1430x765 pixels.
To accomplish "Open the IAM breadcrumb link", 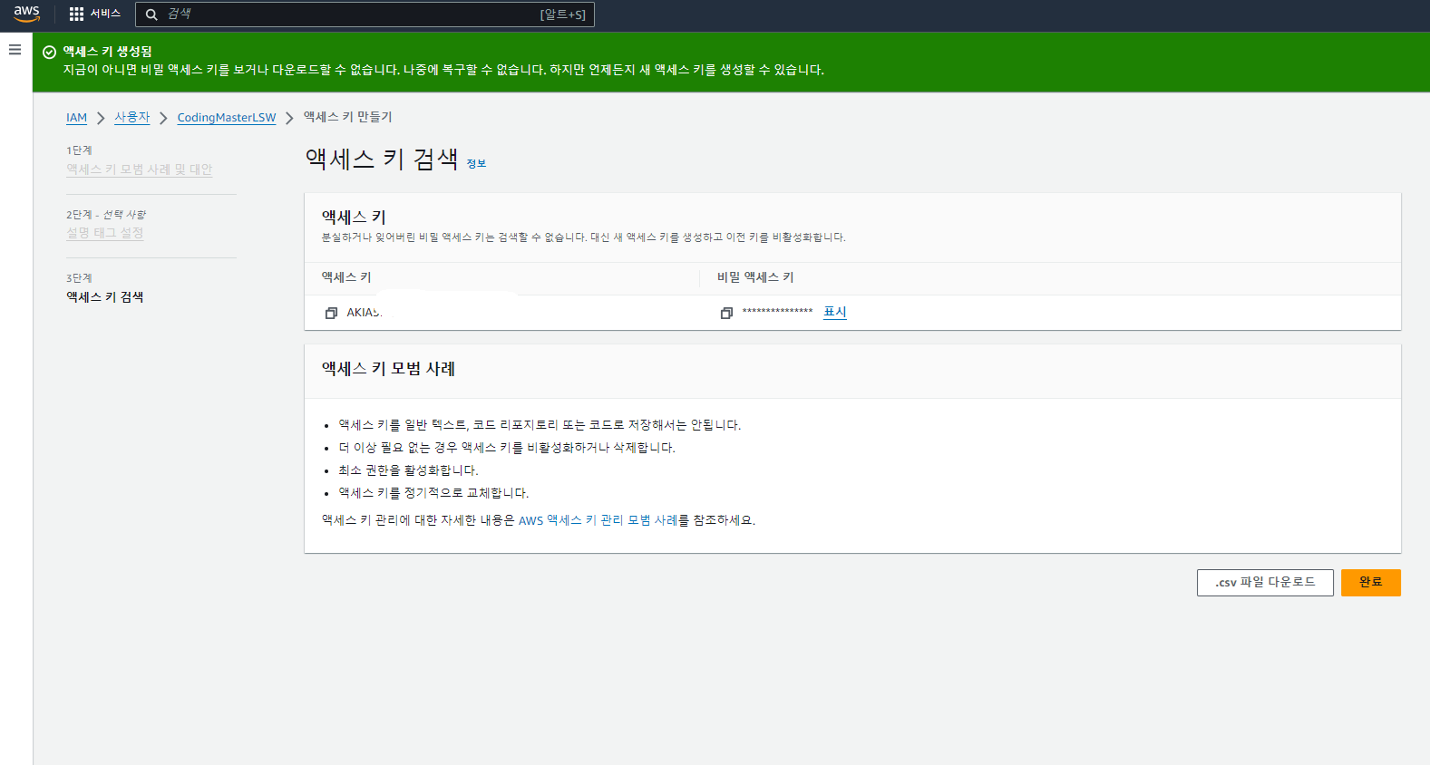I will point(76,118).
